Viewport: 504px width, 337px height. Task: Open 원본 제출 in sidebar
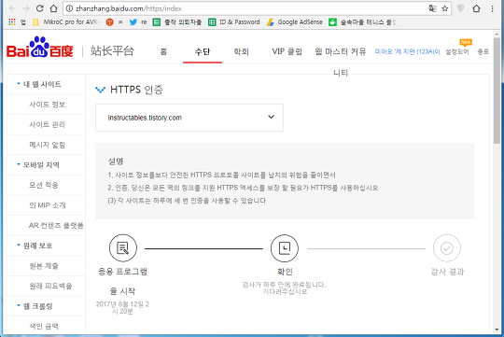pyautogui.click(x=43, y=266)
